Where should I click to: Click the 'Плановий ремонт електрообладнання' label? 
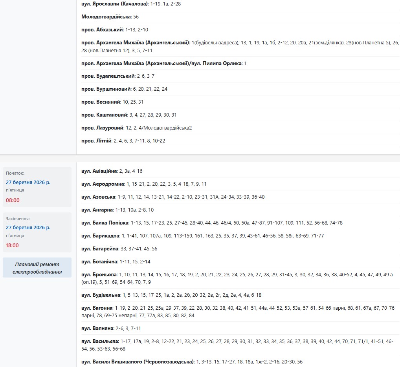click(x=37, y=268)
